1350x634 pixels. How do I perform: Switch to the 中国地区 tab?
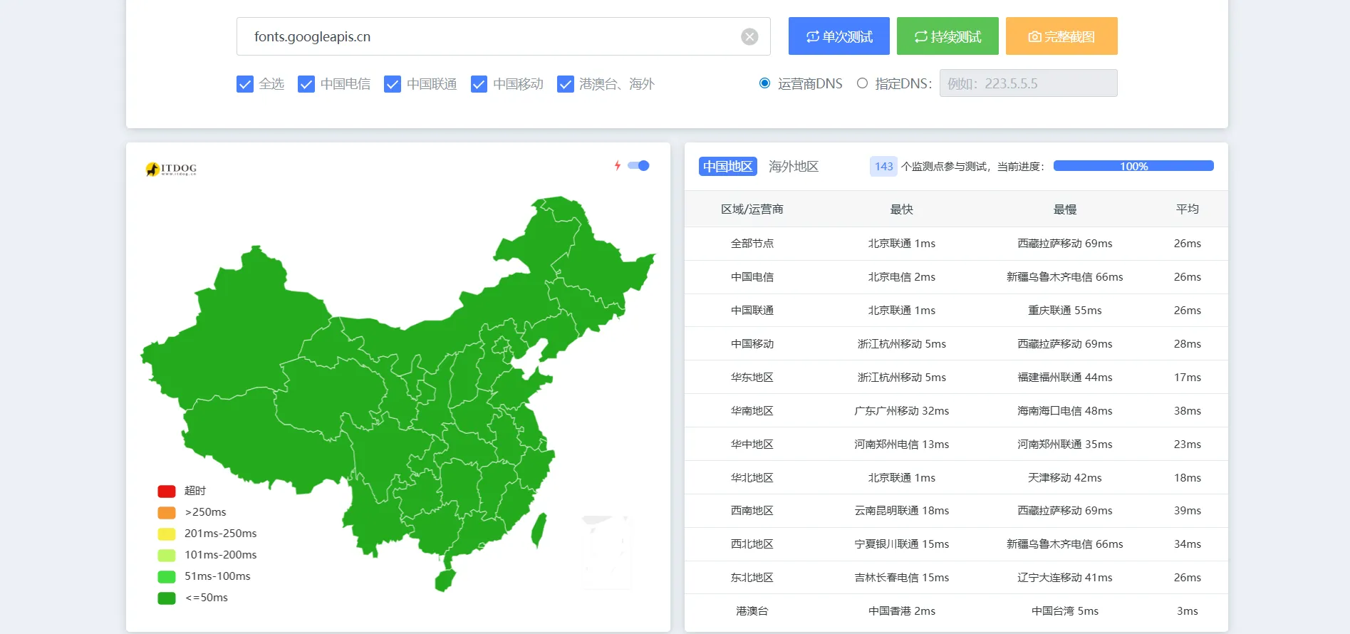point(728,166)
